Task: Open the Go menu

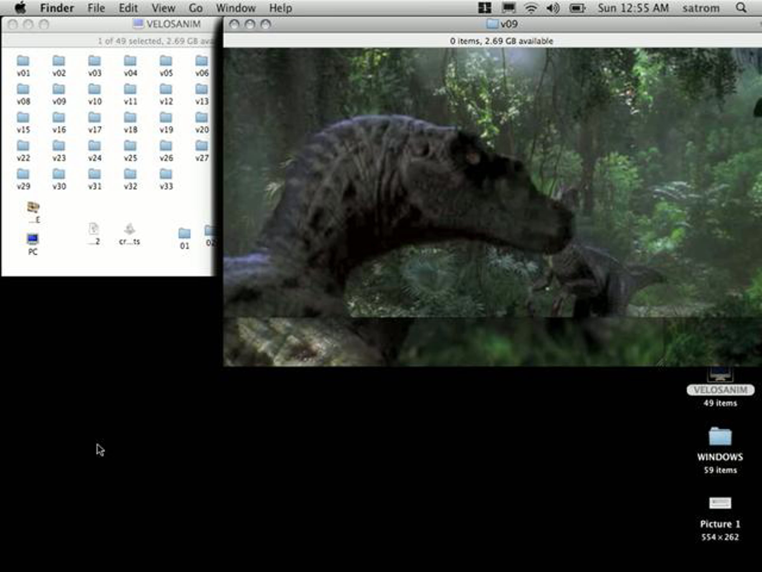Action: click(x=196, y=8)
